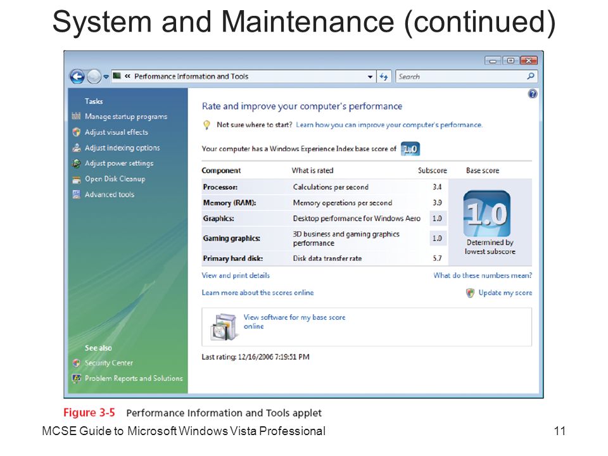This screenshot has width=608, height=456.
Task: Minimize the Performance Information window
Action: [493, 61]
